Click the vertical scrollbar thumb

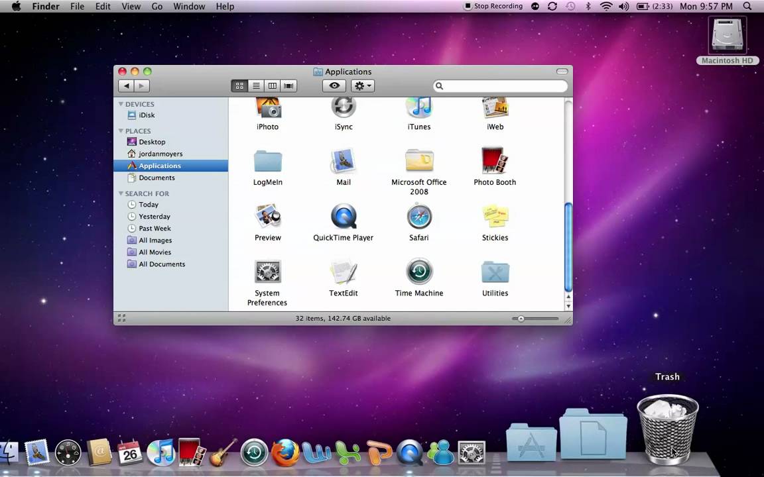[568, 246]
